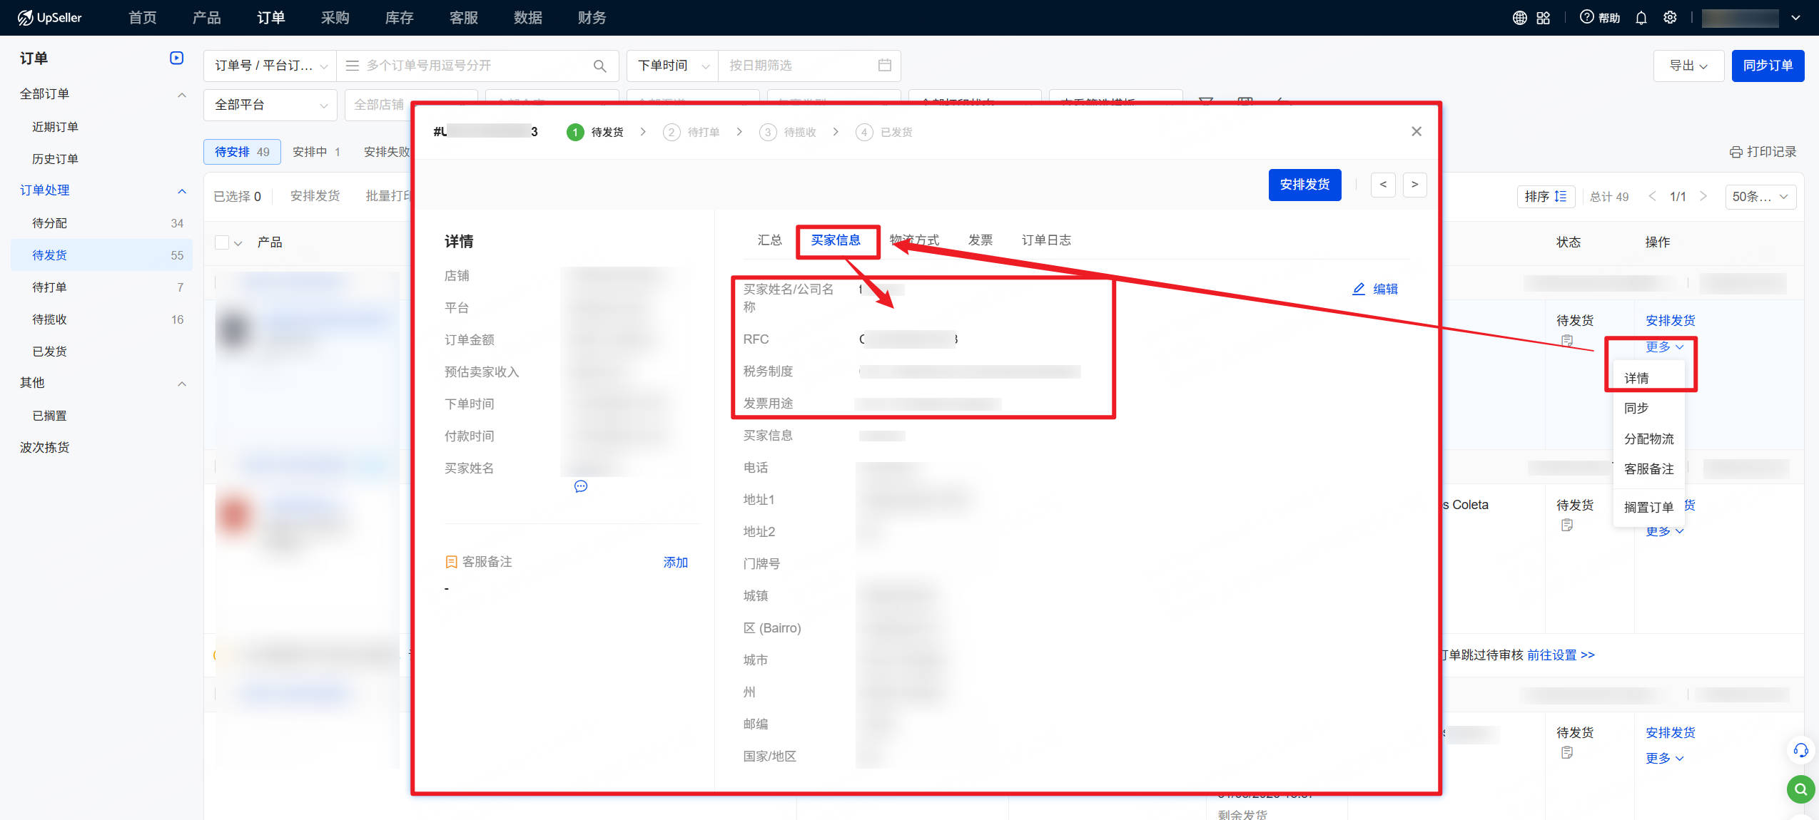Click 添加 next to 客服备注
1819x820 pixels.
675,563
